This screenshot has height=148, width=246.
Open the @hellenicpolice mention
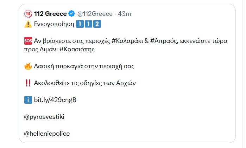(47, 134)
